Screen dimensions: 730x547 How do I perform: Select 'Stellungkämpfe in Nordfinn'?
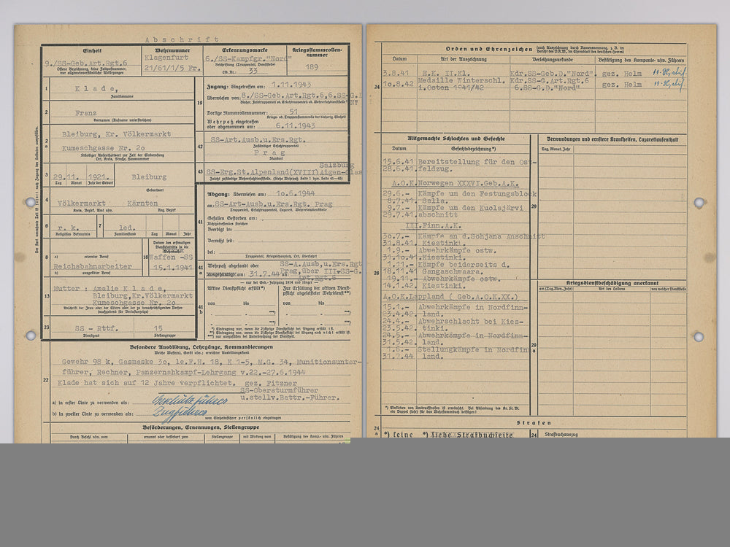pos(473,349)
